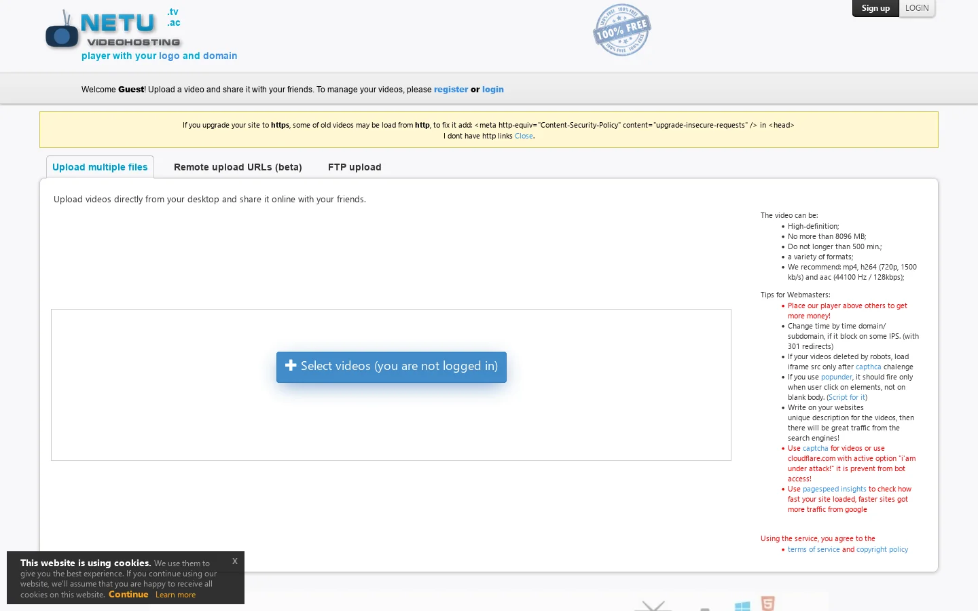978x611 pixels.
Task: Click the NETU videohosting logo
Action: [x=113, y=30]
